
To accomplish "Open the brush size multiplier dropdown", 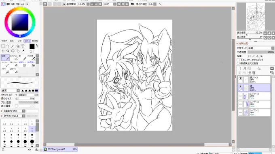I will (16, 95).
